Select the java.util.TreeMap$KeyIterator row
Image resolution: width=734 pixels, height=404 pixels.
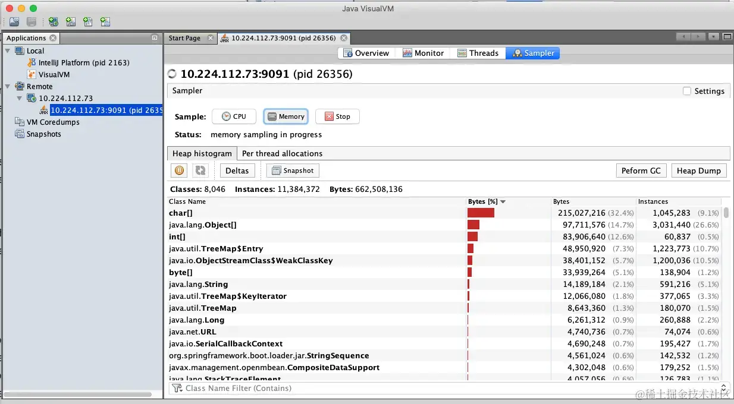coord(445,296)
